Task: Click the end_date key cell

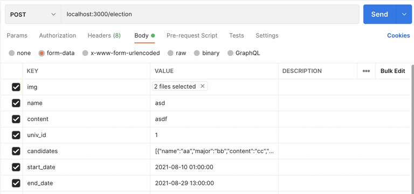Action: click(86, 183)
